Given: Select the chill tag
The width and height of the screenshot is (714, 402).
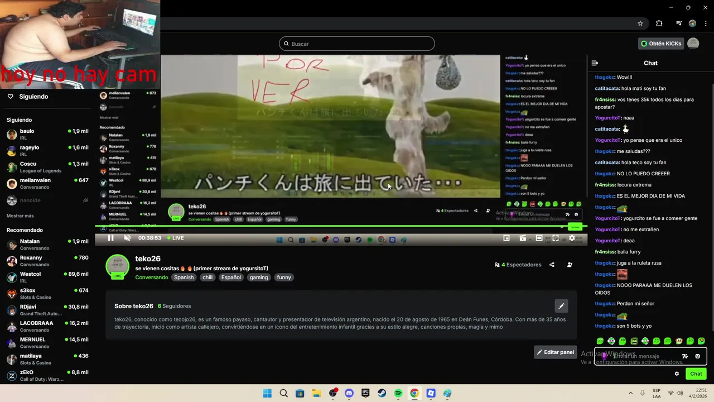Looking at the screenshot, I should (x=208, y=277).
